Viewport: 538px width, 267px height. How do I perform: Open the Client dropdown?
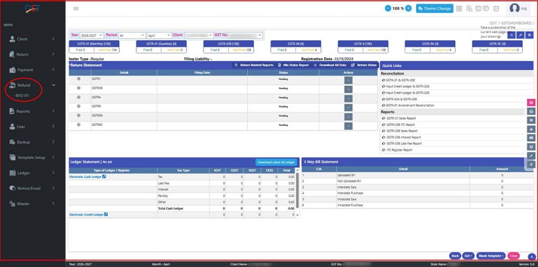(x=199, y=35)
